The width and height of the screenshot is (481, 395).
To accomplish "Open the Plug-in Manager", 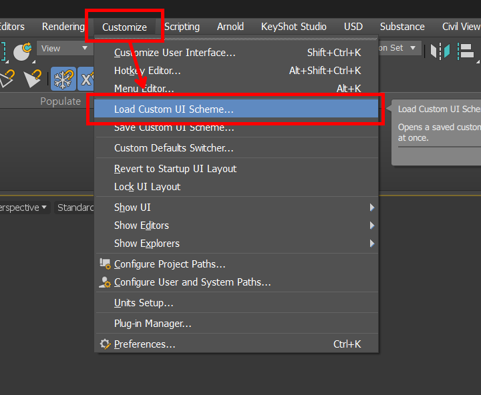I will click(236, 324).
